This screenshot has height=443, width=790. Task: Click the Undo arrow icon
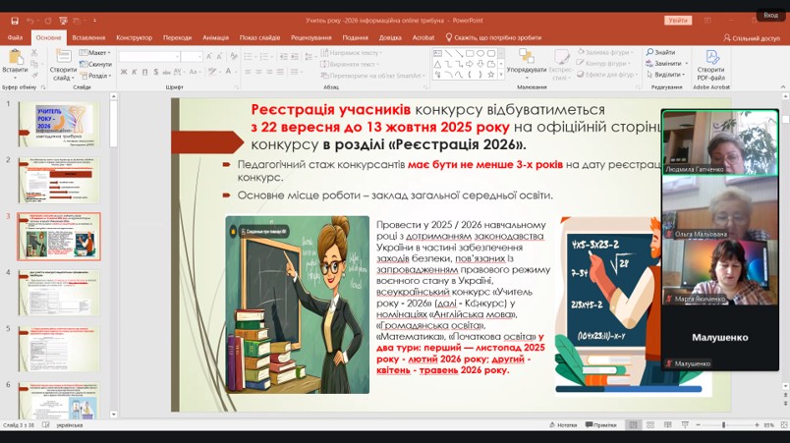(30, 20)
